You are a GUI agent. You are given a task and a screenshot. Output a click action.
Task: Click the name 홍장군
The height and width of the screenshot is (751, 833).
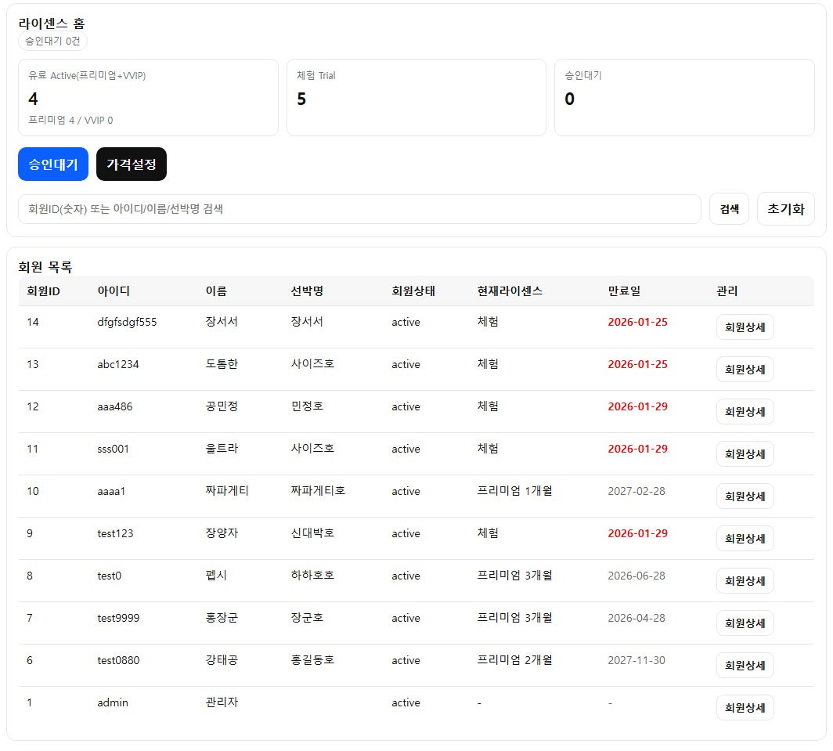(x=222, y=617)
